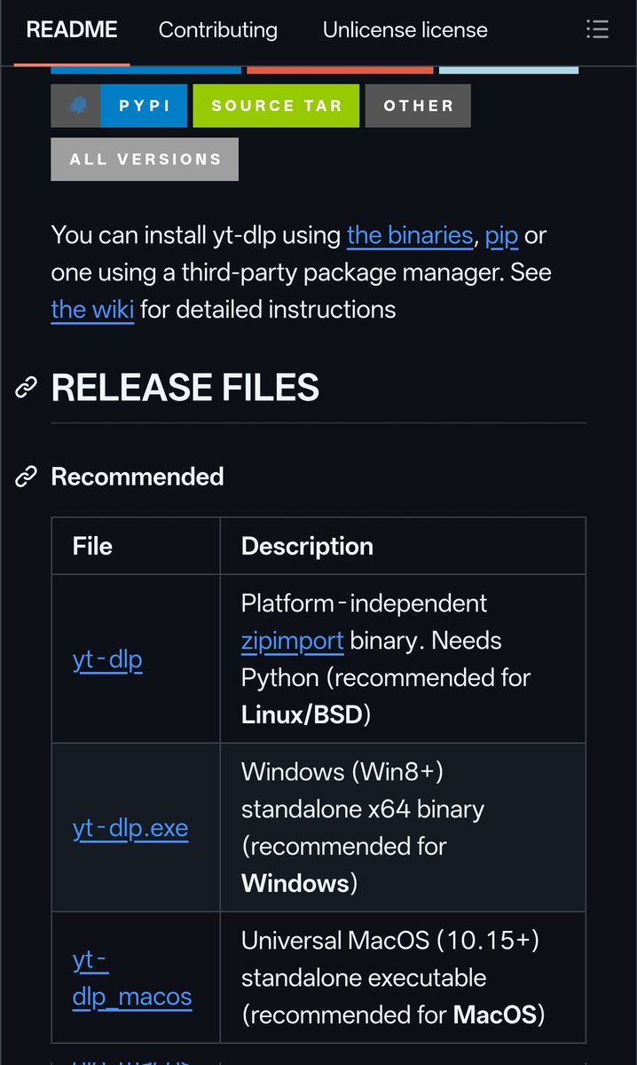The height and width of the screenshot is (1065, 637).
Task: Click the Recommended subheading text
Action: click(138, 477)
